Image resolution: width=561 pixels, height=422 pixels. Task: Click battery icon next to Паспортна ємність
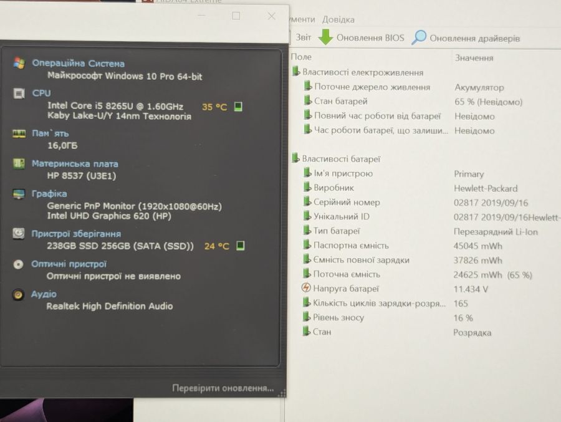(307, 245)
